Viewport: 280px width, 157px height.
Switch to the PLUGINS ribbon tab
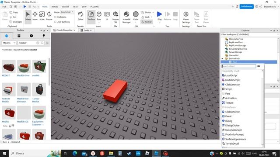pyautogui.click(x=94, y=7)
